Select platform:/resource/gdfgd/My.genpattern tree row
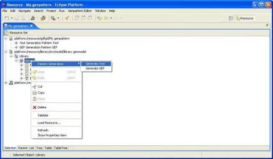 [42, 38]
